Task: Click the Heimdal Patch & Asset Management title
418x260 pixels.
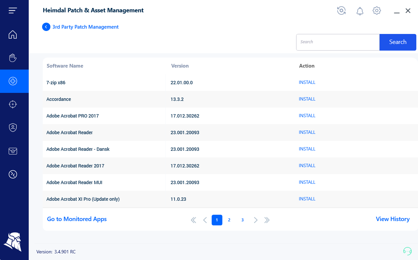Action: [93, 10]
